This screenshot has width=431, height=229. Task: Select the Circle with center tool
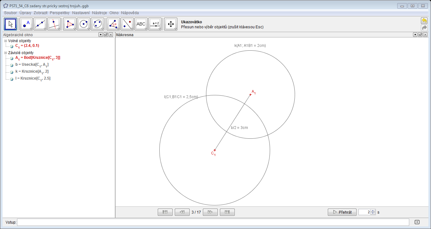pos(84,24)
